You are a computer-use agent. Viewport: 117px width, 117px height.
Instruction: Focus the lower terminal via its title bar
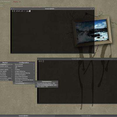pyautogui.click(x=77, y=59)
